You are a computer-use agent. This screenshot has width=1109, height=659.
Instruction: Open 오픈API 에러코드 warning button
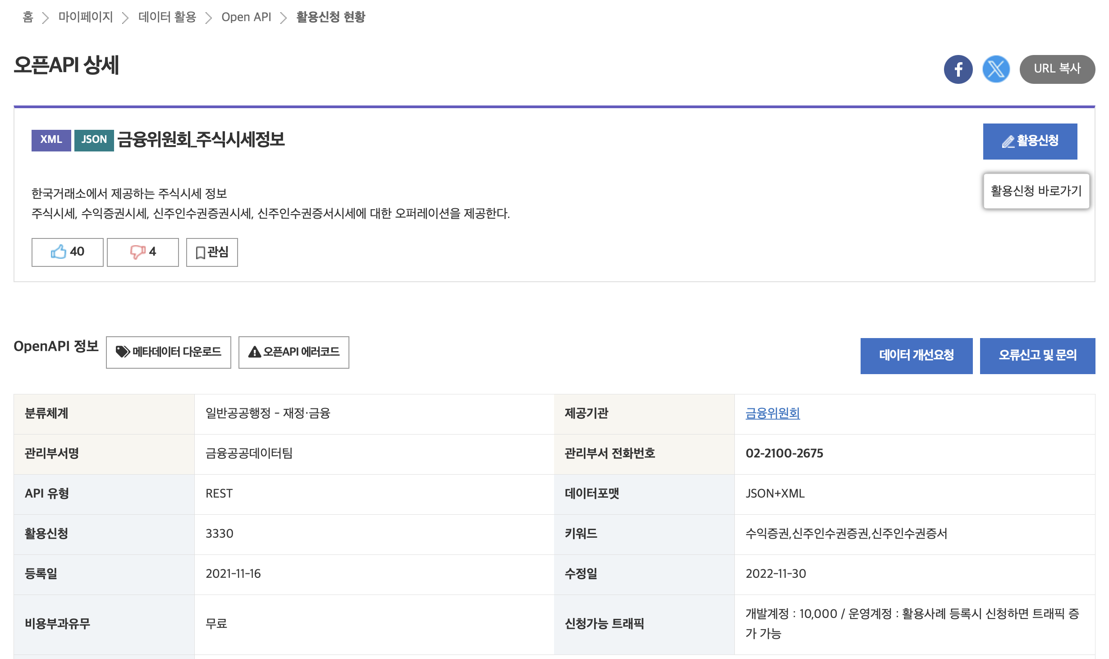(294, 352)
